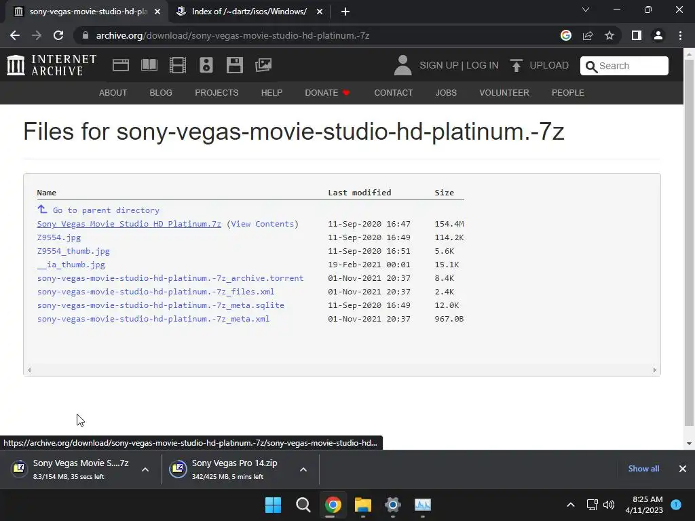Viewport: 695px width, 521px height.
Task: Click the Upload arrow icon
Action: pyautogui.click(x=516, y=66)
